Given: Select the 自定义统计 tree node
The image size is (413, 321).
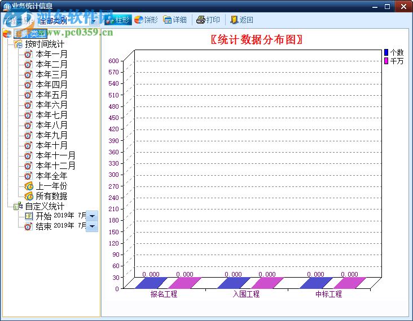Looking at the screenshot, I should [x=45, y=206].
